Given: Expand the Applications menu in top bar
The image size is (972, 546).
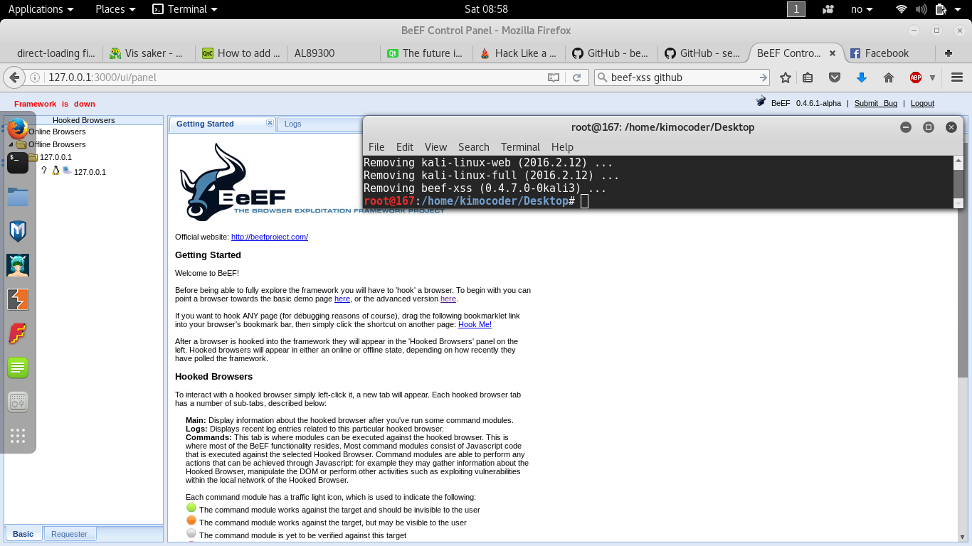Looking at the screenshot, I should pyautogui.click(x=41, y=9).
